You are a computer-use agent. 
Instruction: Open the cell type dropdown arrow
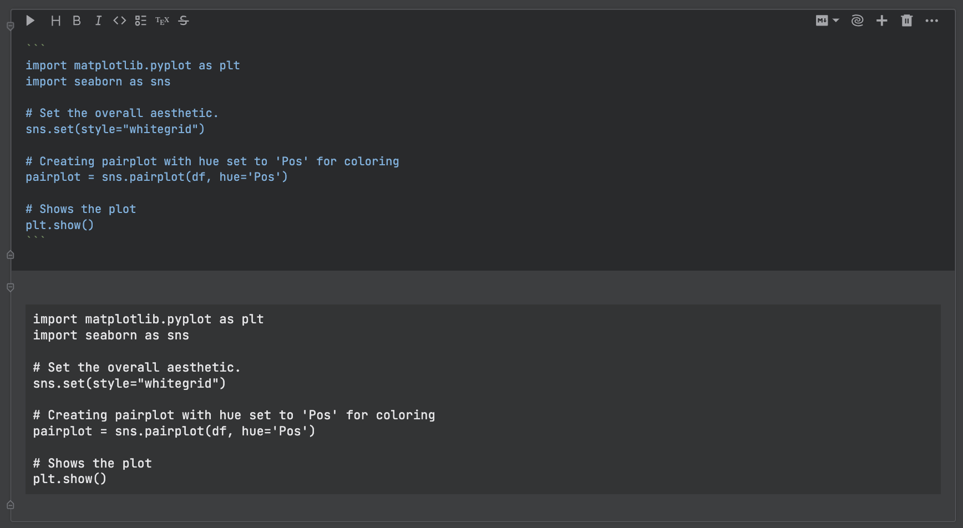835,21
